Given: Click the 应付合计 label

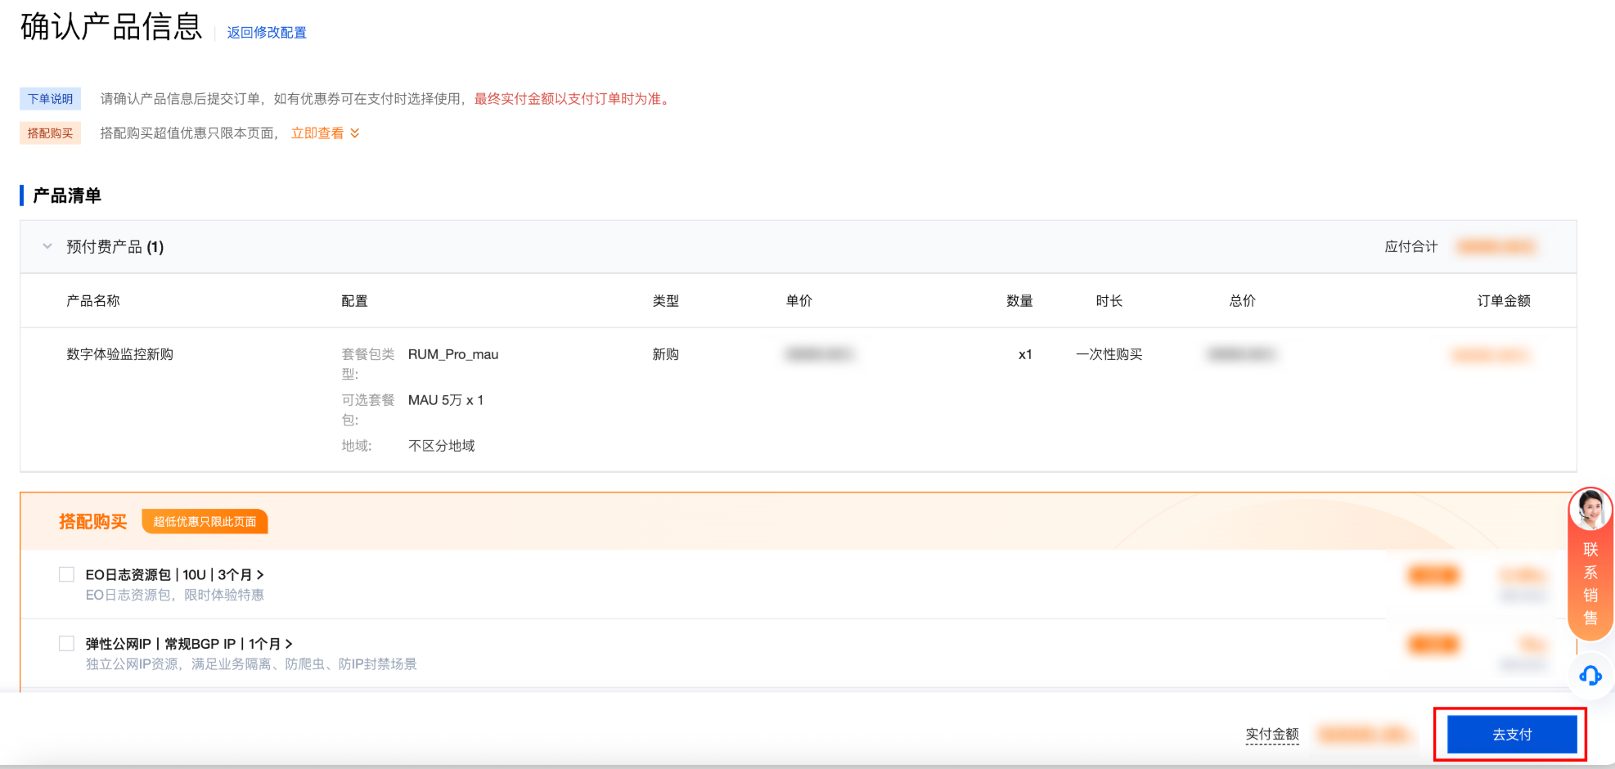Looking at the screenshot, I should (1411, 247).
